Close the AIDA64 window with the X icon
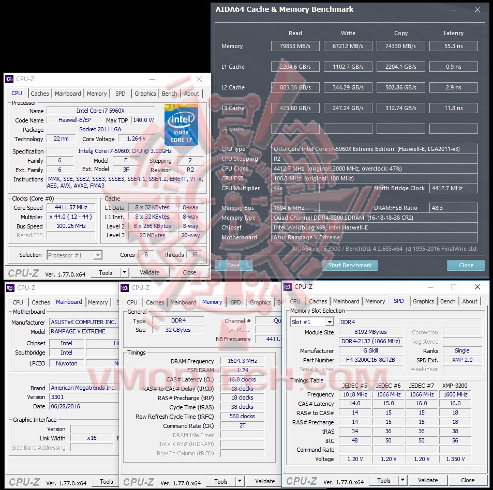This screenshot has height=490, width=493. (x=477, y=10)
